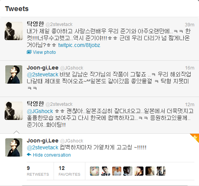Open the 9 Retweets count
The width and height of the screenshot is (199, 186).
click(x=38, y=171)
